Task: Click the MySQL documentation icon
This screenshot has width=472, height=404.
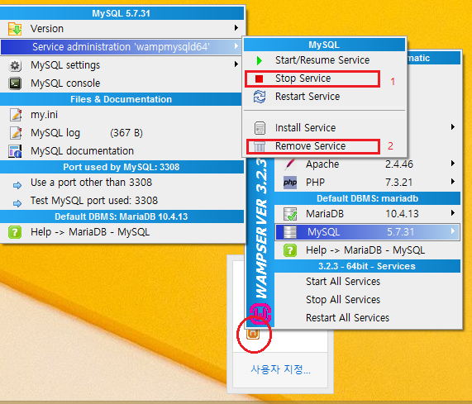Action: [15, 151]
